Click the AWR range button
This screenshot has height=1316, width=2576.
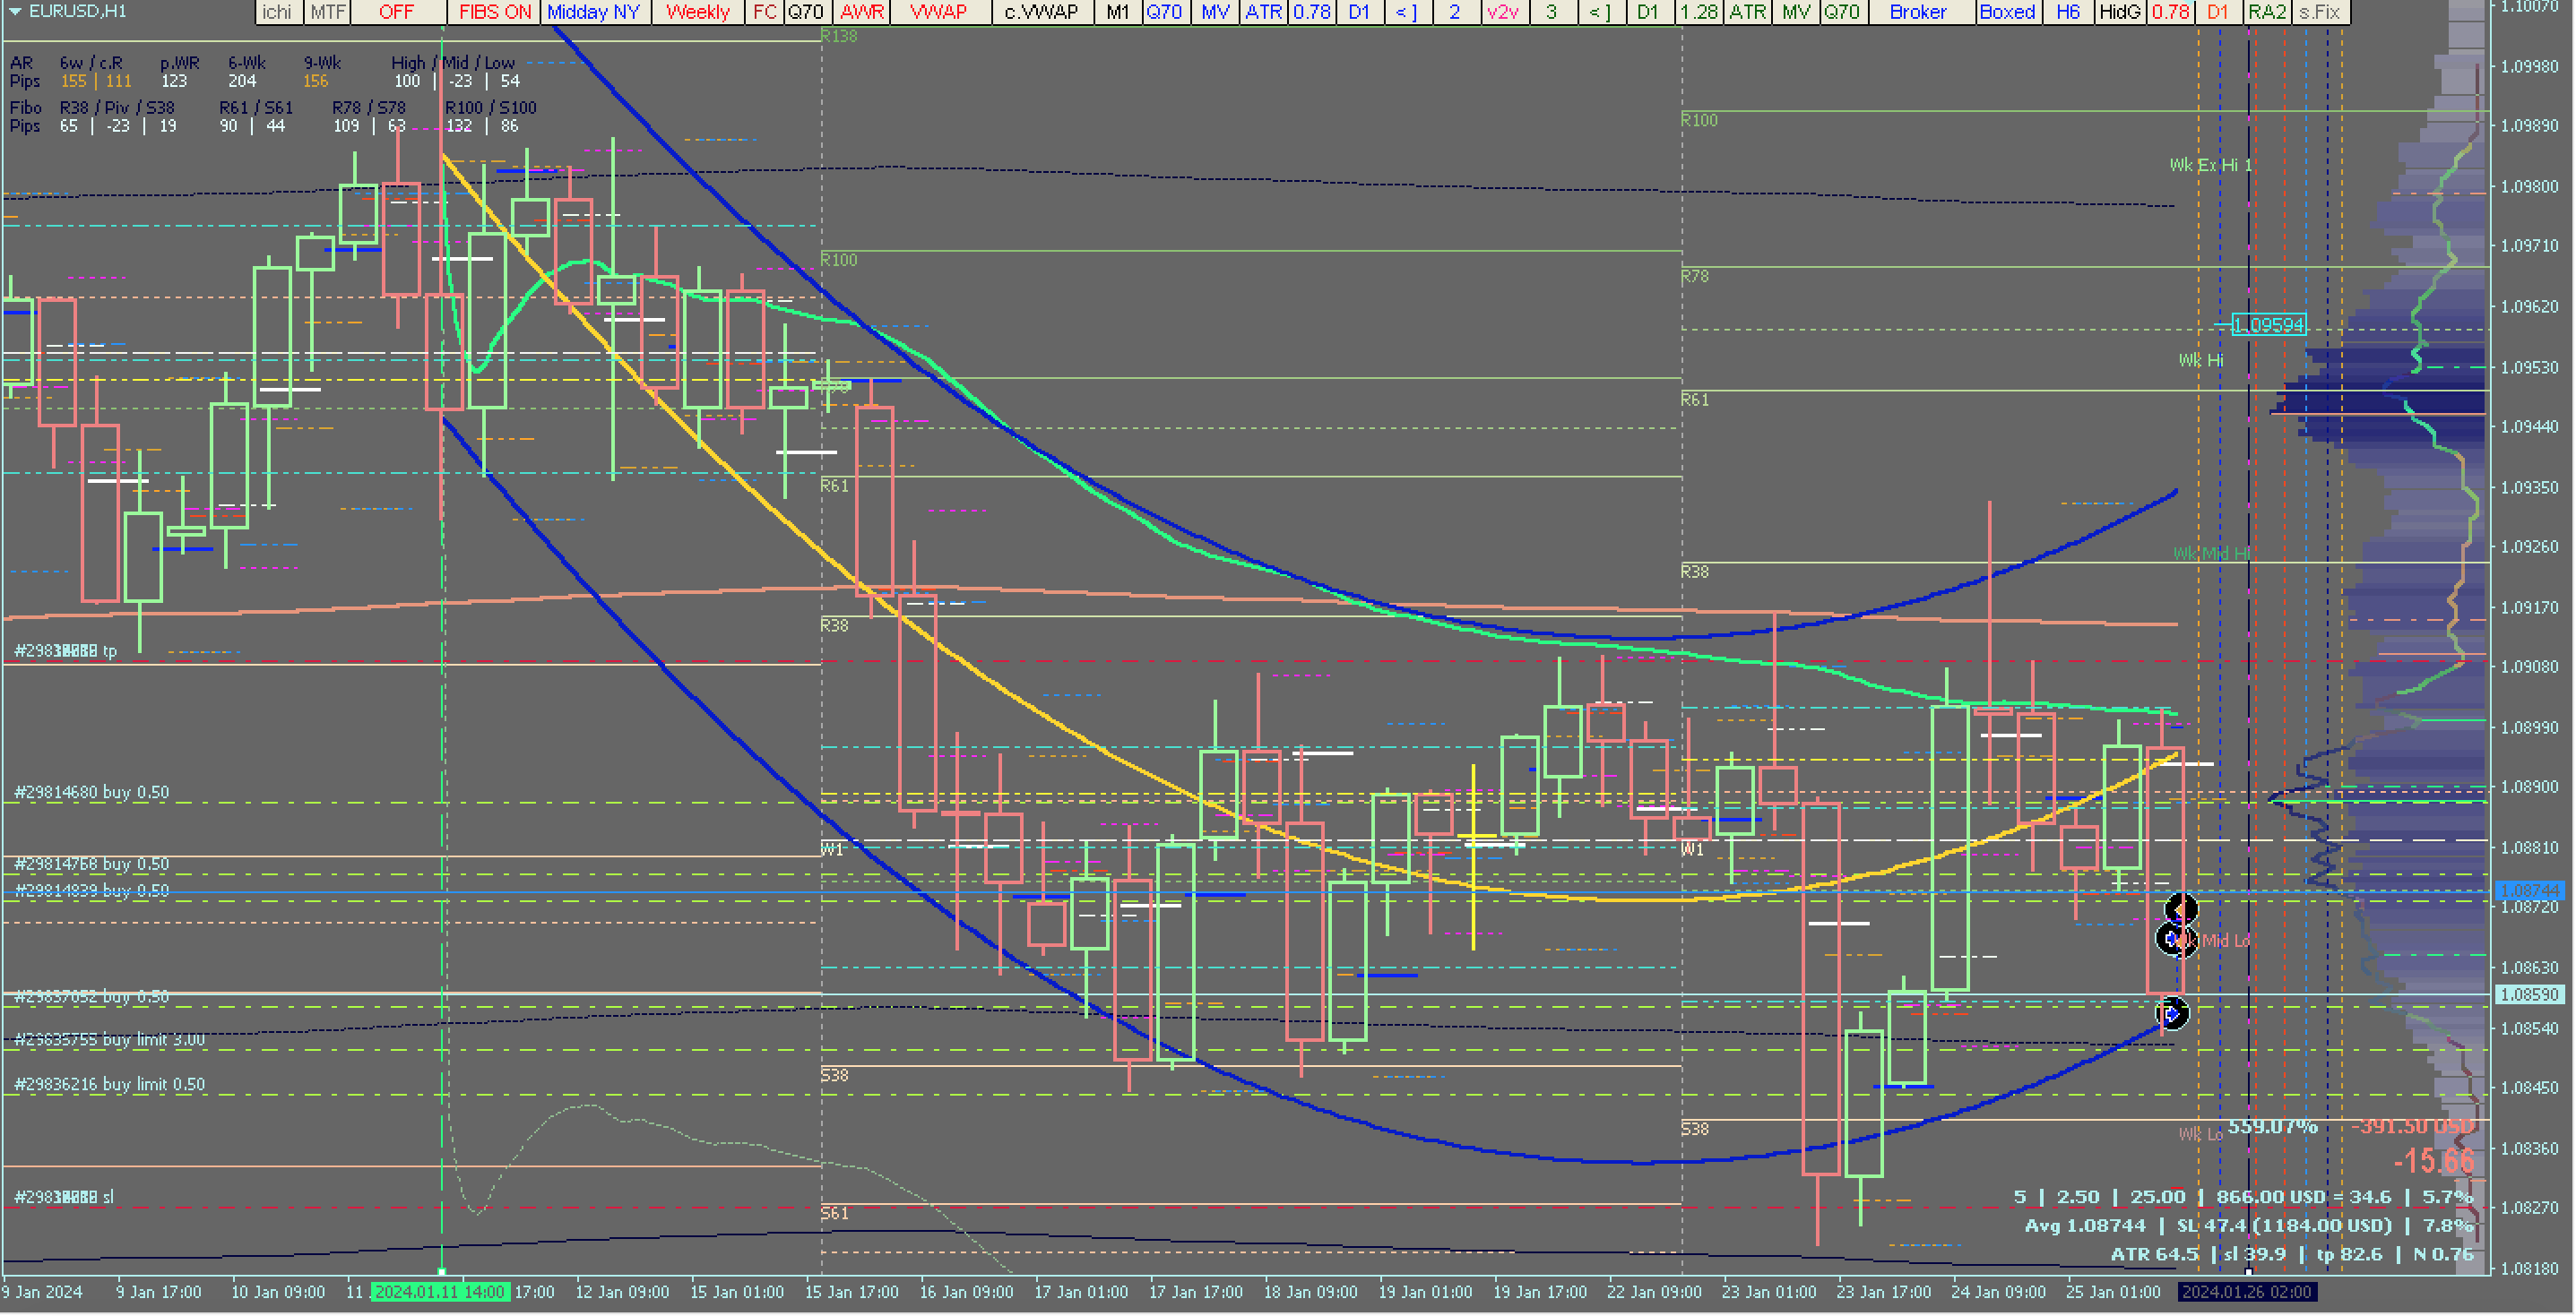tap(861, 12)
